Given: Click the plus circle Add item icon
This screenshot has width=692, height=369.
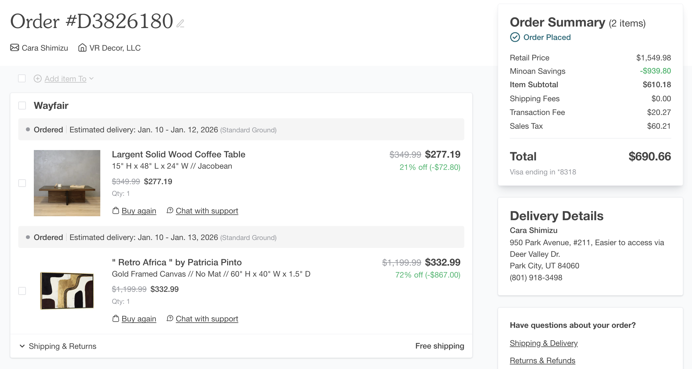Looking at the screenshot, I should tap(37, 79).
